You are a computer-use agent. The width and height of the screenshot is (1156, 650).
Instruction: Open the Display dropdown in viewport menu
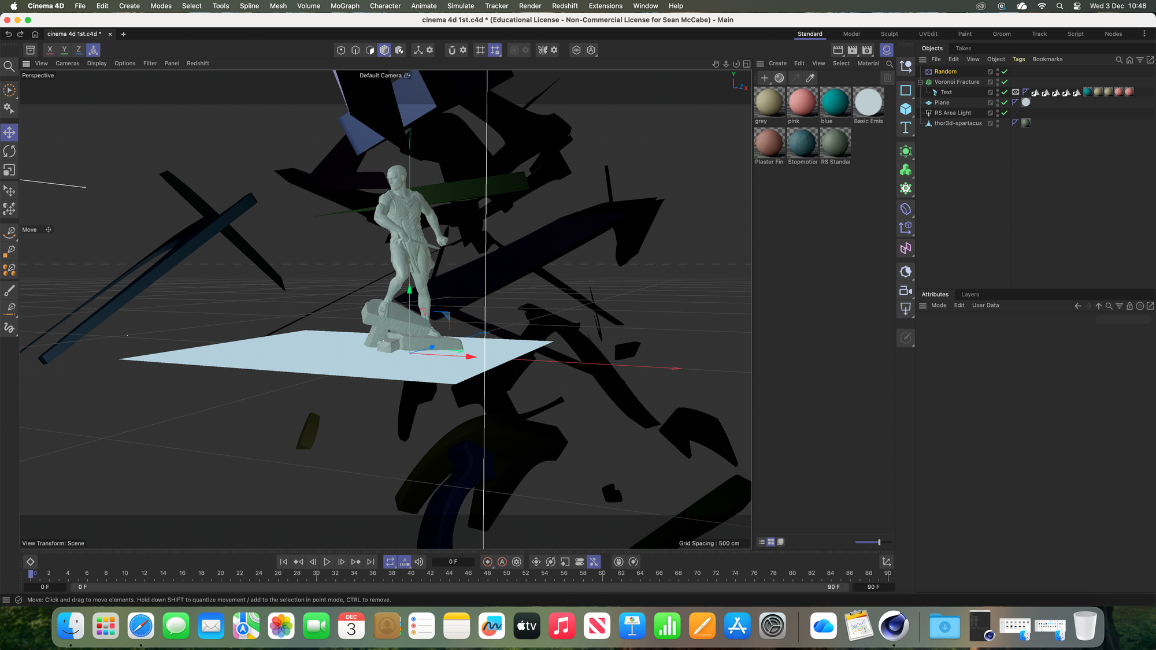[97, 64]
